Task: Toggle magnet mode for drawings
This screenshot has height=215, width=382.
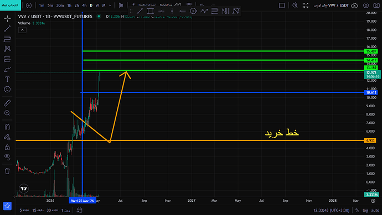Action: point(7,127)
